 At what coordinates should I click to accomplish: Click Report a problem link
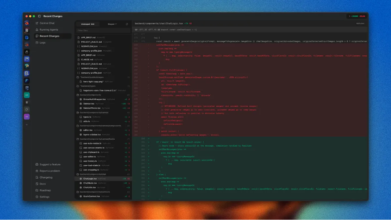tap(50, 171)
